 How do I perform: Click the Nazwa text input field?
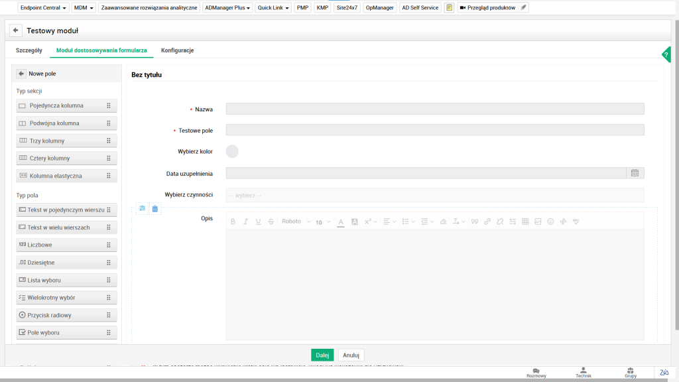(x=434, y=109)
